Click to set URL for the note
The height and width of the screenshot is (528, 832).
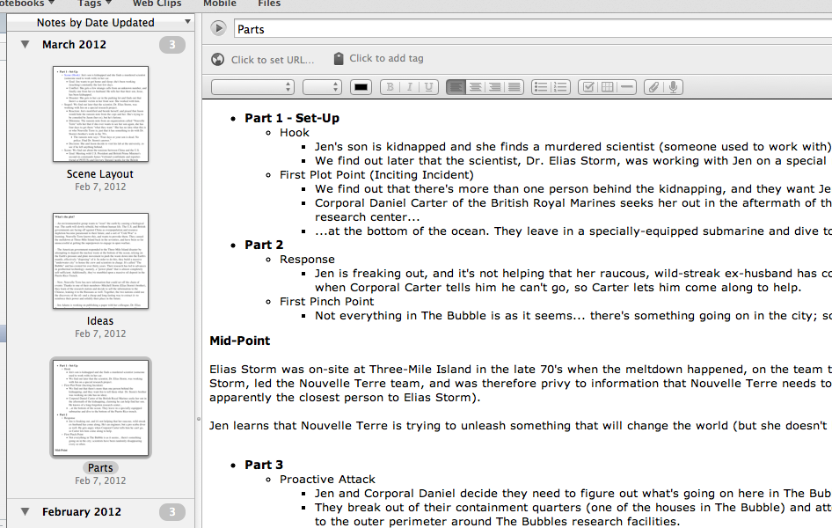273,60
